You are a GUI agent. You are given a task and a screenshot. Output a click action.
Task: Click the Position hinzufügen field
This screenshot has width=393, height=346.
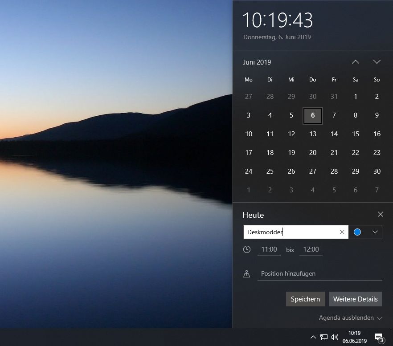click(x=319, y=274)
